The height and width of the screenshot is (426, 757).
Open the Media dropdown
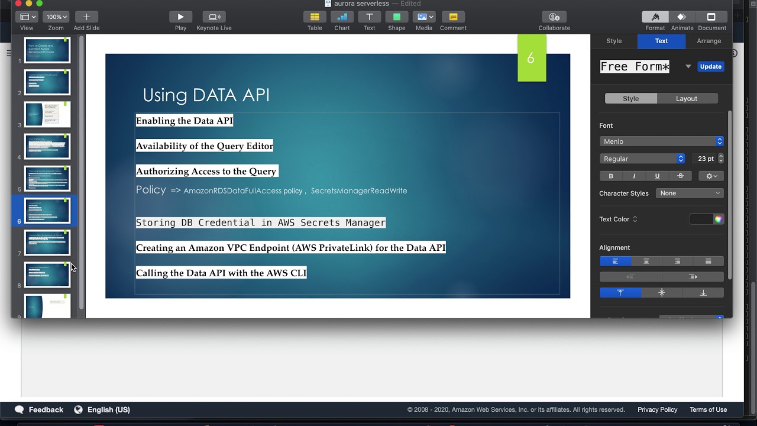pyautogui.click(x=424, y=17)
